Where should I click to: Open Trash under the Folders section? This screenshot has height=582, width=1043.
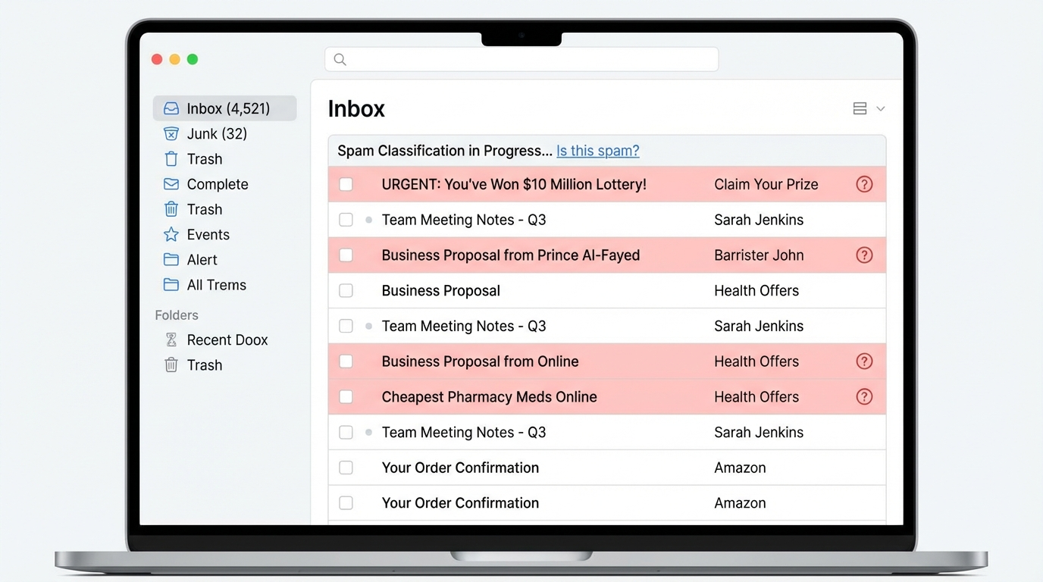click(205, 365)
